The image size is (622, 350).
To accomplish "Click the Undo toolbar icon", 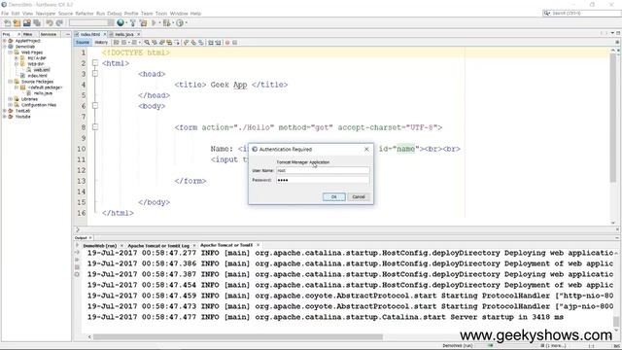I will pyautogui.click(x=50, y=23).
